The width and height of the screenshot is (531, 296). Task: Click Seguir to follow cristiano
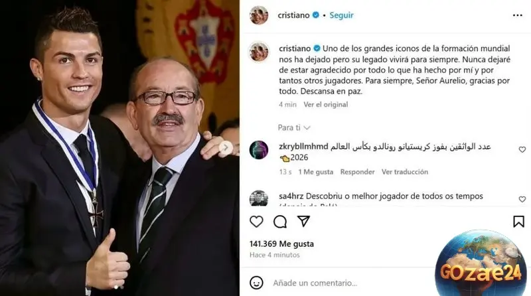[341, 15]
